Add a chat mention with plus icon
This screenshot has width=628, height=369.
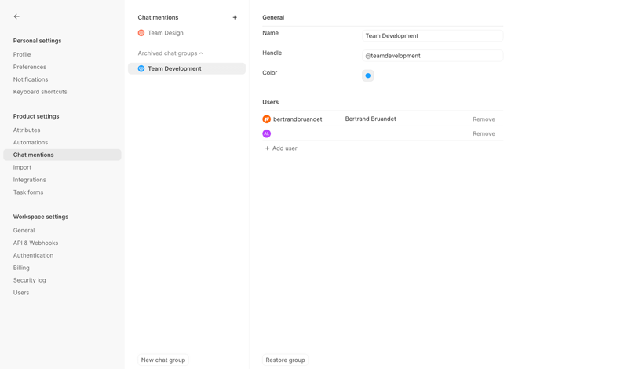pos(235,17)
